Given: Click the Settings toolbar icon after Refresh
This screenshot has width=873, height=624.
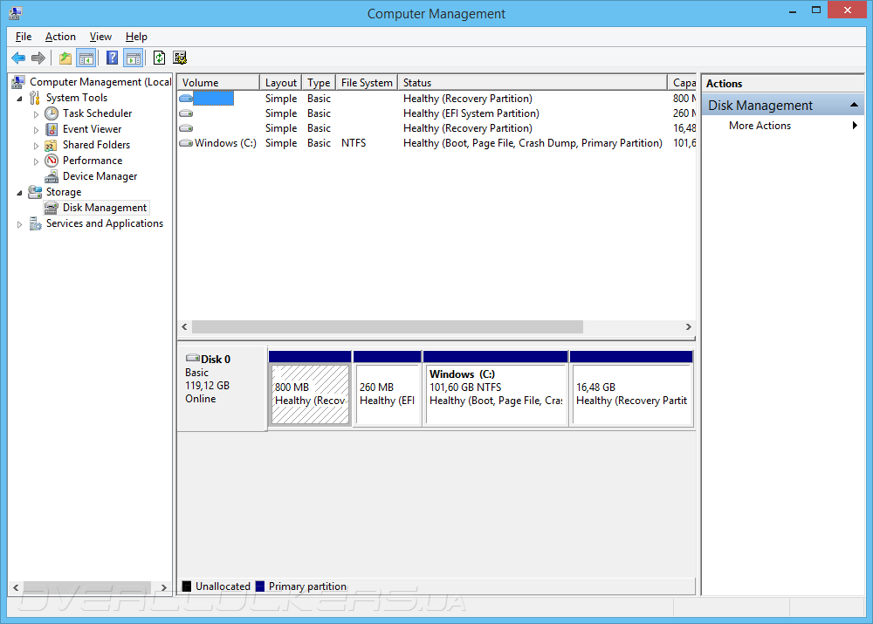Looking at the screenshot, I should 180,58.
